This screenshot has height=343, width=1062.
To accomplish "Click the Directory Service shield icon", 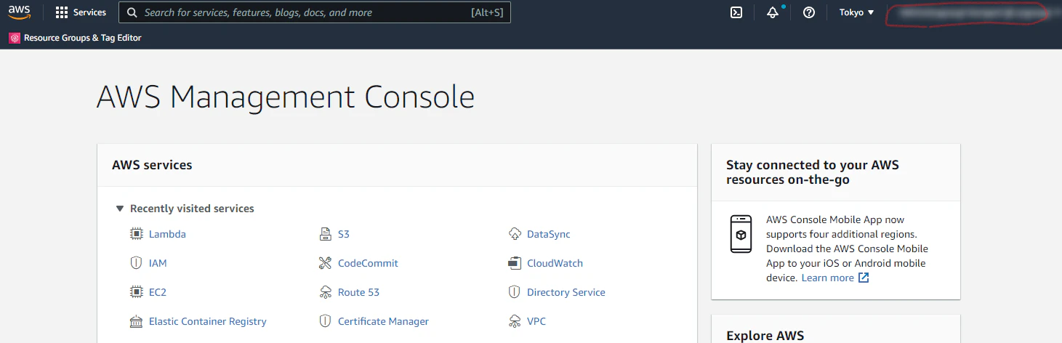I will (x=515, y=292).
